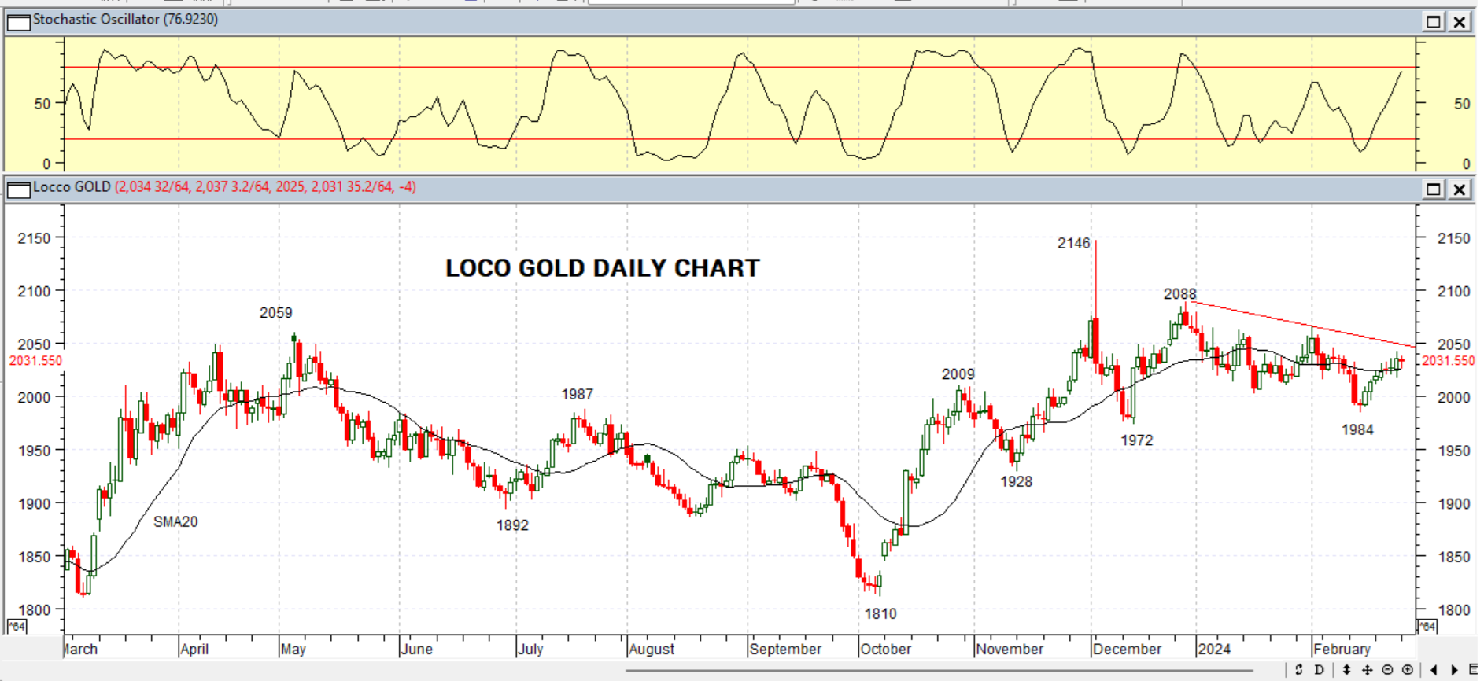
Task: Maximize the Locco GOLD price pane
Action: pos(1434,189)
